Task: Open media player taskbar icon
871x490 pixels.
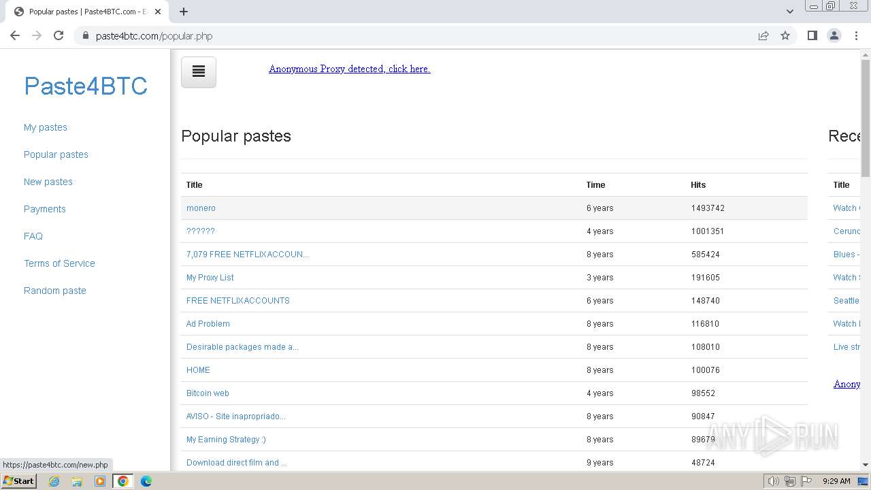Action: point(100,481)
